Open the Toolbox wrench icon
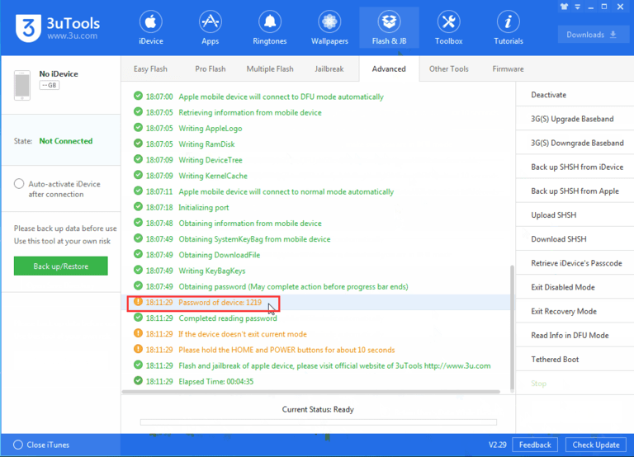The height and width of the screenshot is (457, 634). coord(449,22)
